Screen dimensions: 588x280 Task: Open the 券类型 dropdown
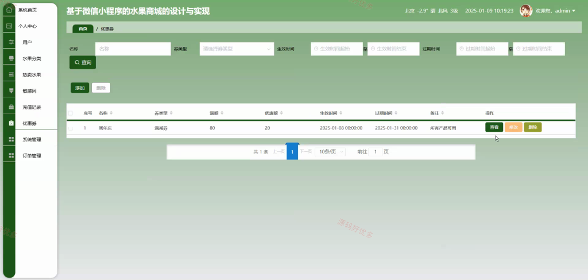coord(237,49)
